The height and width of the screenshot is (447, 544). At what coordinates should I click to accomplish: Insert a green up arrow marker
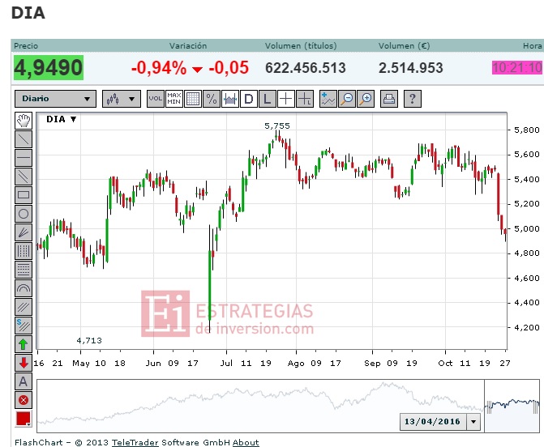pos(24,344)
